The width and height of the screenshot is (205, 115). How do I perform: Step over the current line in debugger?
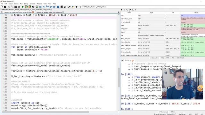coord(44,7)
